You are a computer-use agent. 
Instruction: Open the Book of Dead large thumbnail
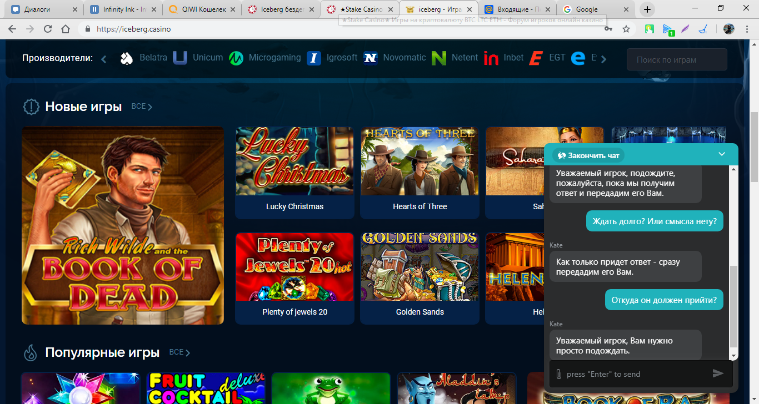point(123,225)
